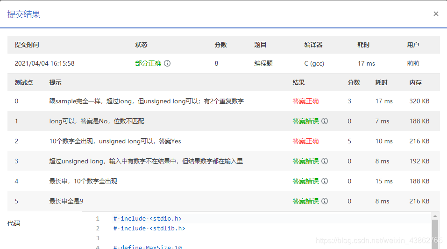The image size is (447, 249).
Task: Click hint '10个数字全出现，unsigned long可以'
Action: pyautogui.click(x=115, y=141)
